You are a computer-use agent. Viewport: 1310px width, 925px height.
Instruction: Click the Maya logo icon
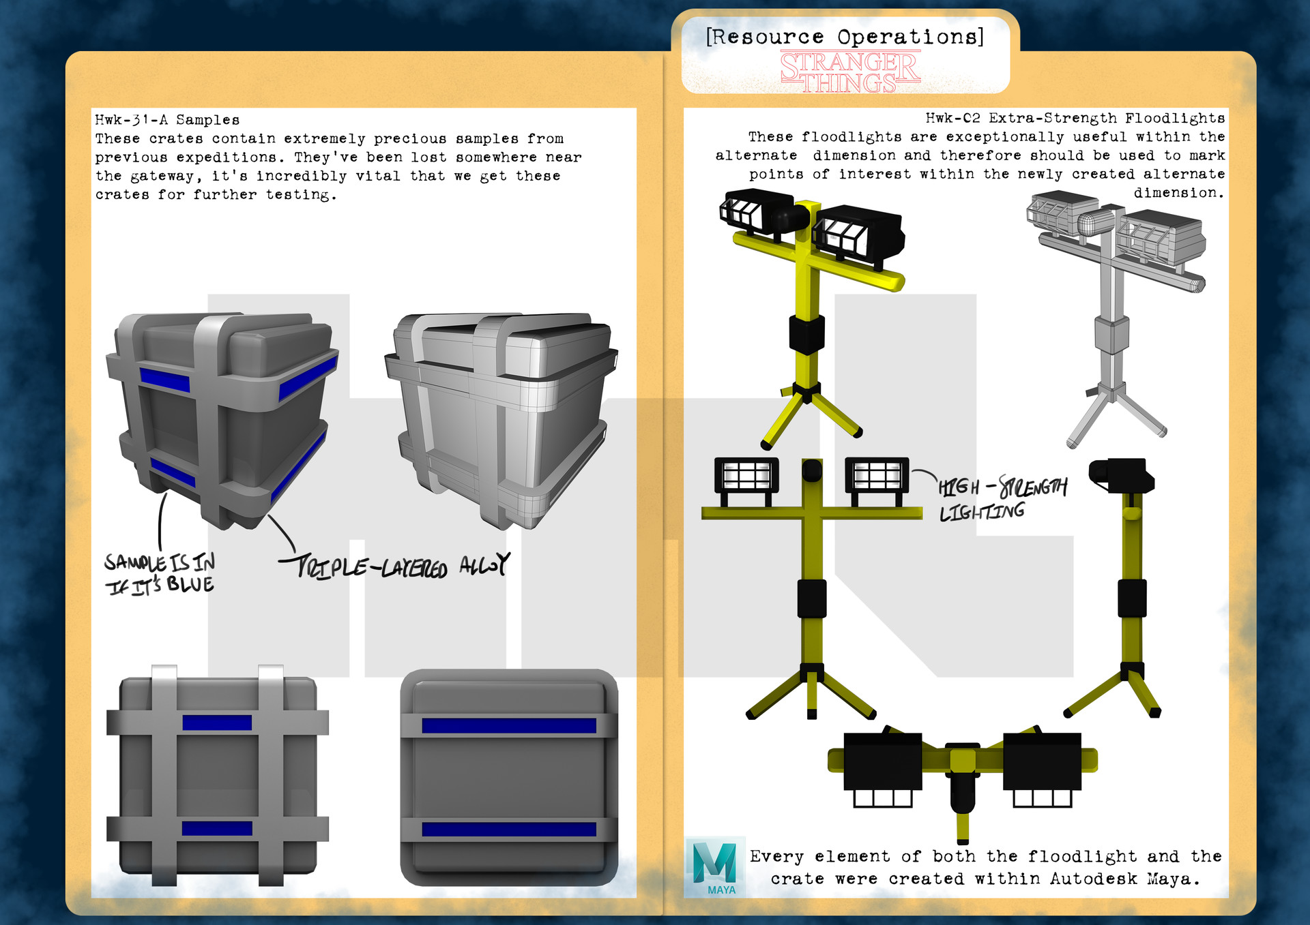[714, 866]
